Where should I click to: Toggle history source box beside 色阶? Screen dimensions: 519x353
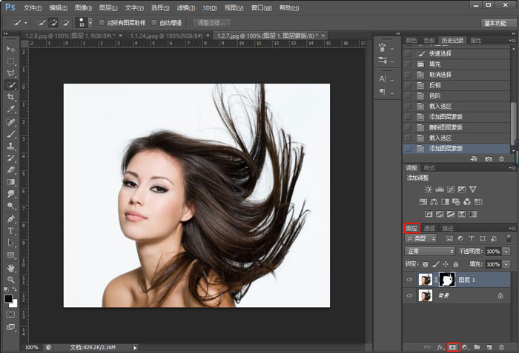pos(408,95)
